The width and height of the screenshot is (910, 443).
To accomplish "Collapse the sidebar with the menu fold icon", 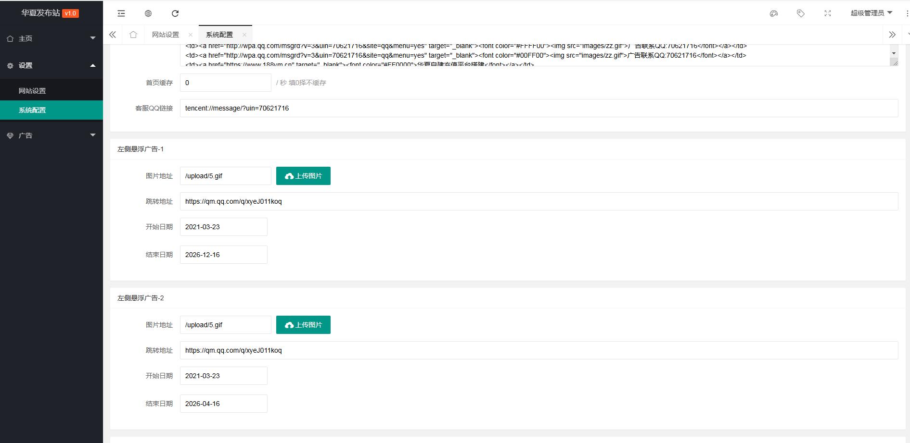I will pyautogui.click(x=121, y=13).
